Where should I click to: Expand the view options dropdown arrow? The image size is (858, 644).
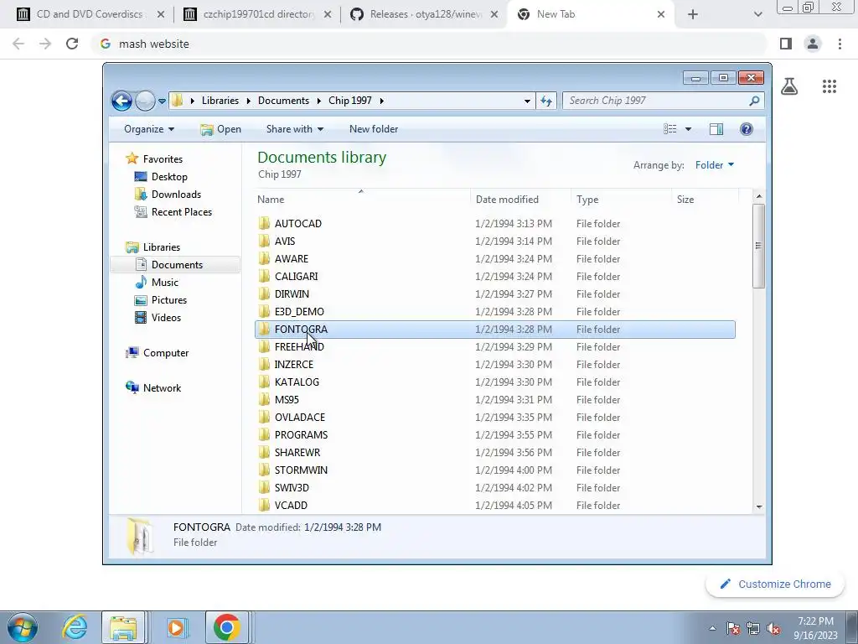tap(689, 129)
